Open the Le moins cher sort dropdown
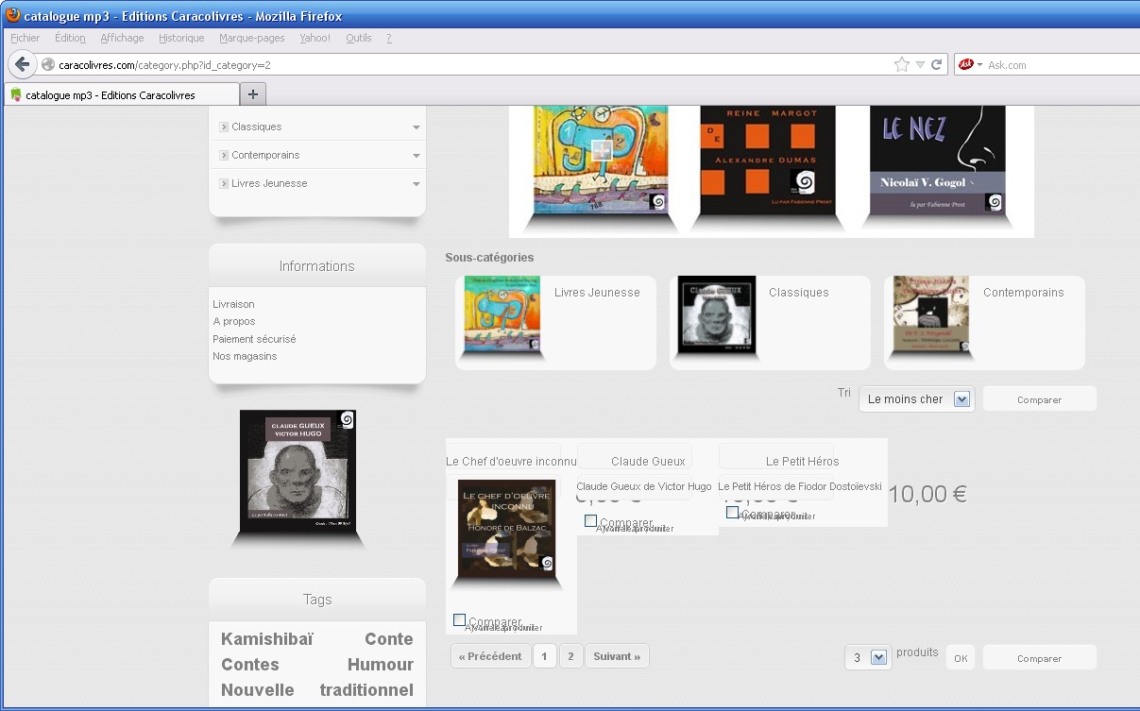Viewport: 1140px width, 711px height. coord(916,399)
